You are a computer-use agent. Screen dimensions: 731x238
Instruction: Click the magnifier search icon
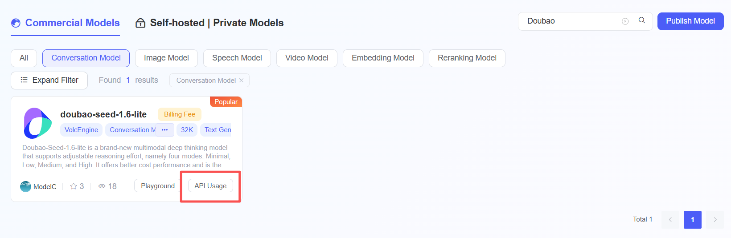642,20
